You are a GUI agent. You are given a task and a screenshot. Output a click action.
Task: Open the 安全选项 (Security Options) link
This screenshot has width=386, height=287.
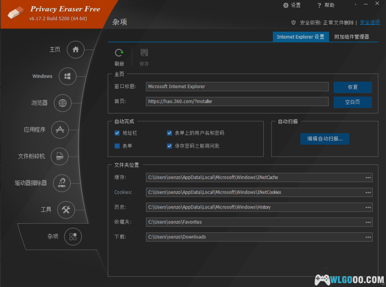click(369, 22)
